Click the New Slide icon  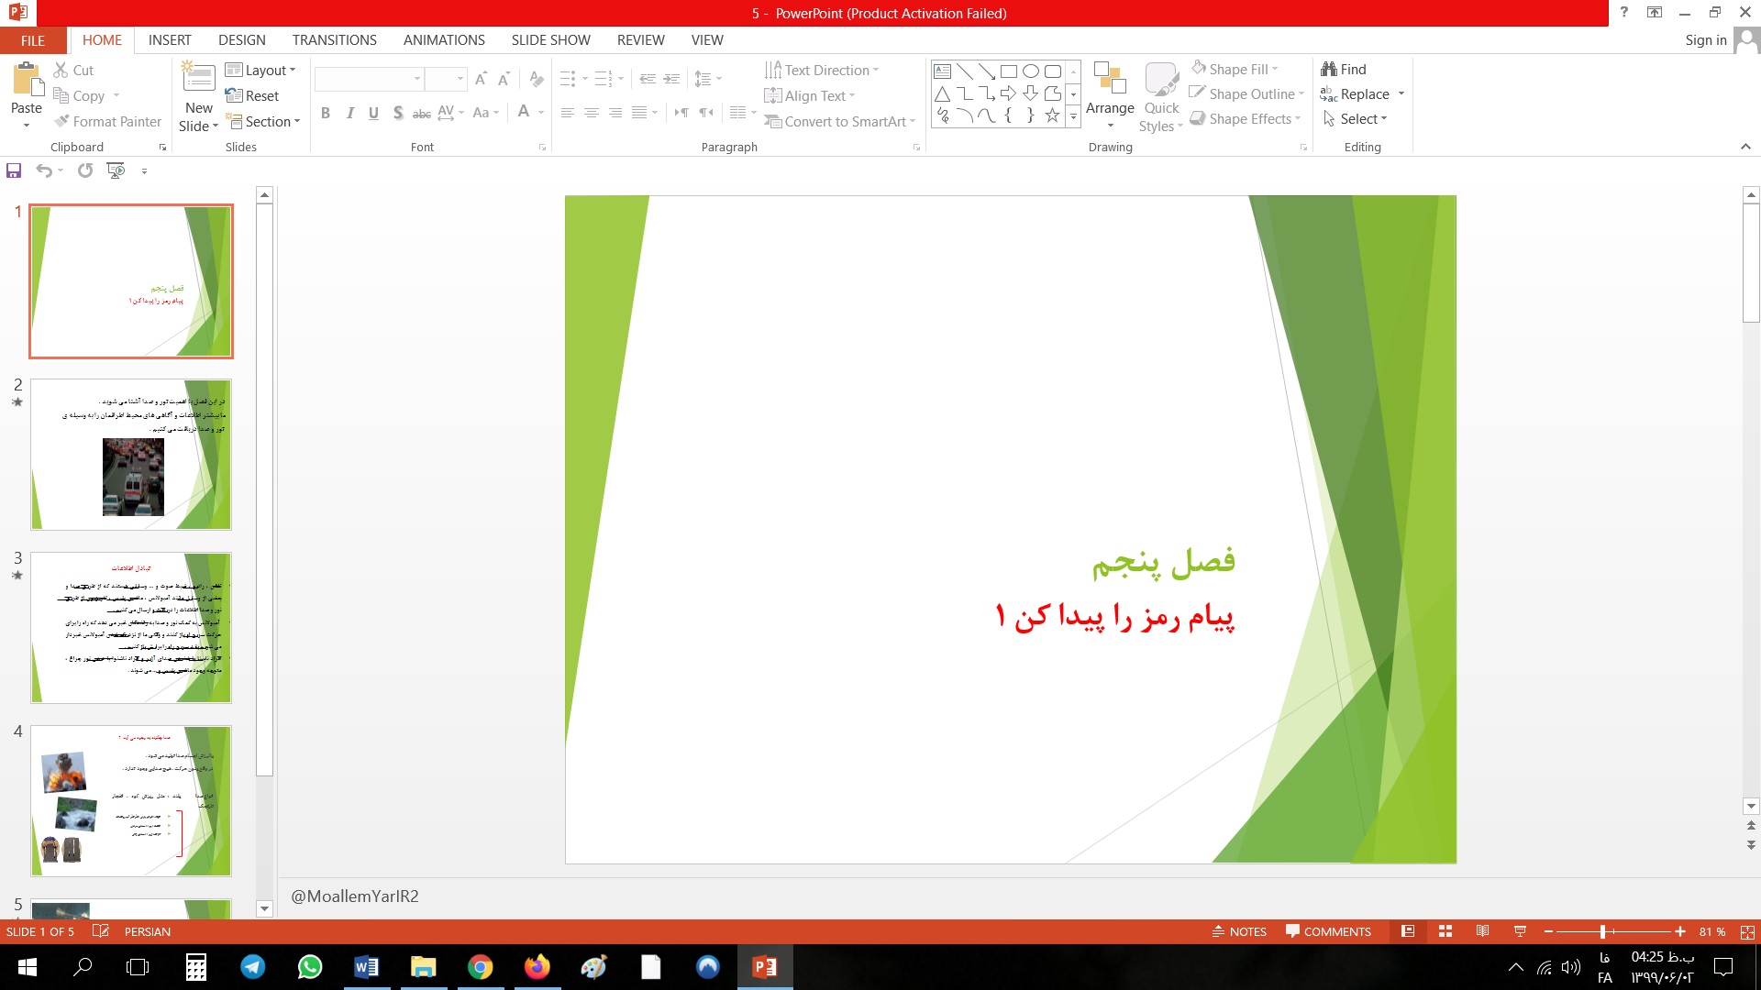pos(199,77)
